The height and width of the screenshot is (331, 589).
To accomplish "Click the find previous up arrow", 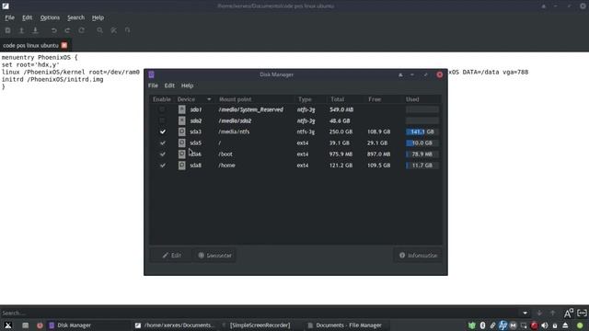I will [x=552, y=313].
